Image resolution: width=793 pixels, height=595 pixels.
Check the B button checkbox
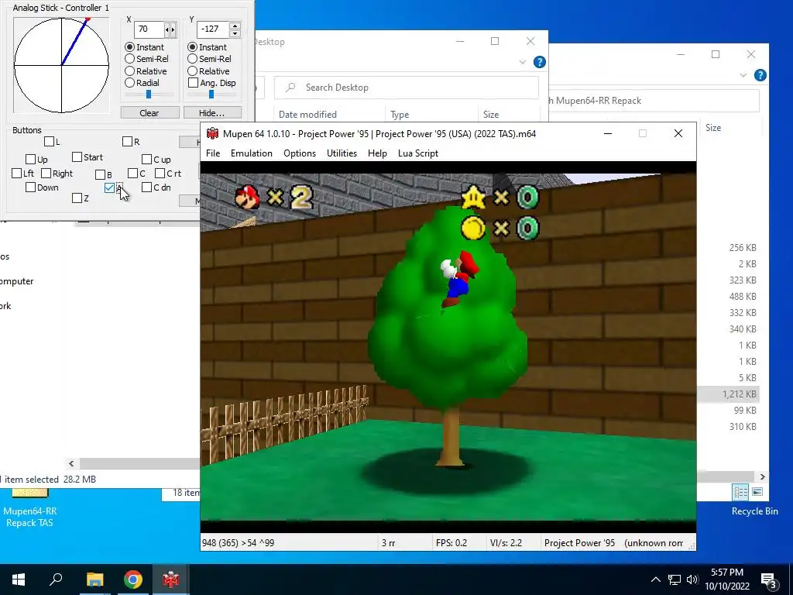[x=100, y=174]
